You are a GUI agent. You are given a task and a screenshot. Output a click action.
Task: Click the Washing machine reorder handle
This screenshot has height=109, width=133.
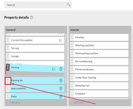(x=72, y=46)
